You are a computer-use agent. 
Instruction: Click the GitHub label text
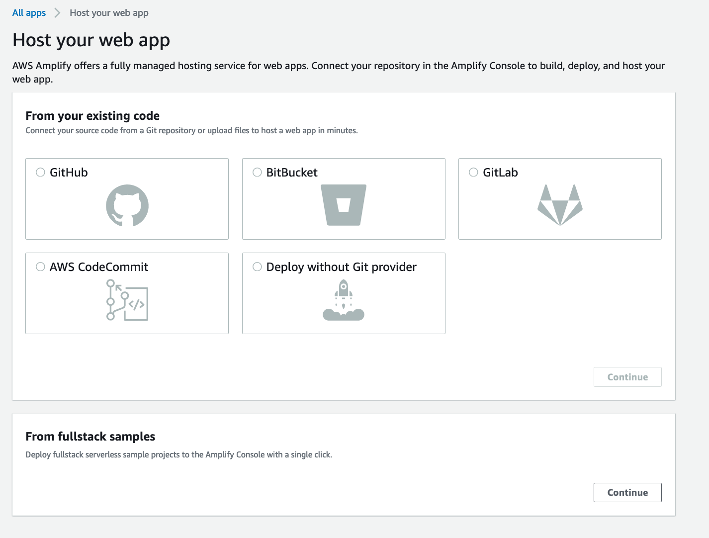coord(69,173)
